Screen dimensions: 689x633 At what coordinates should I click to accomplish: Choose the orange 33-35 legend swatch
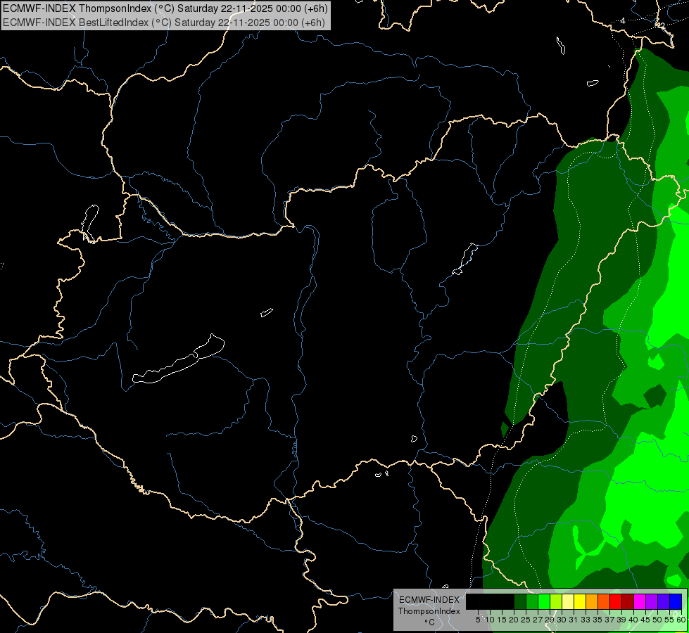tap(592, 601)
